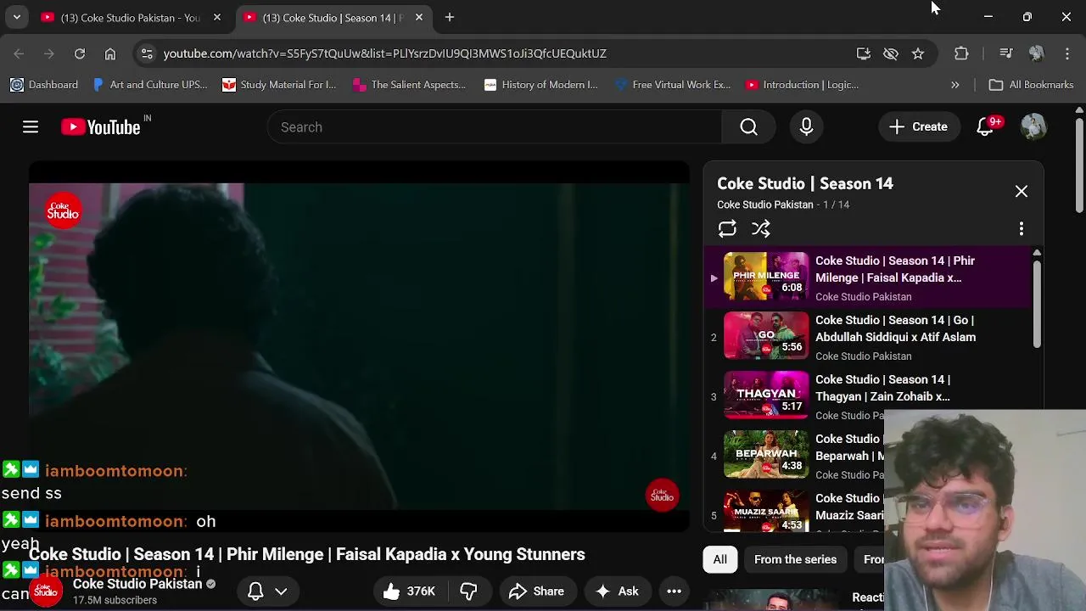Click the address bar URL
This screenshot has height=611, width=1086.
[384, 53]
